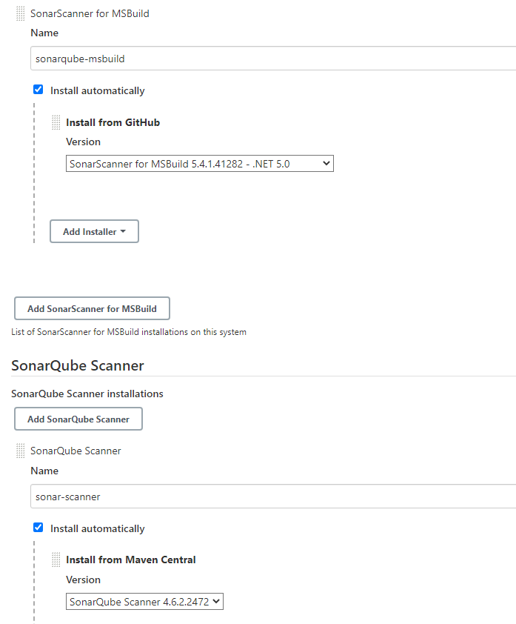Open the Add Installer dropdown

tap(94, 230)
